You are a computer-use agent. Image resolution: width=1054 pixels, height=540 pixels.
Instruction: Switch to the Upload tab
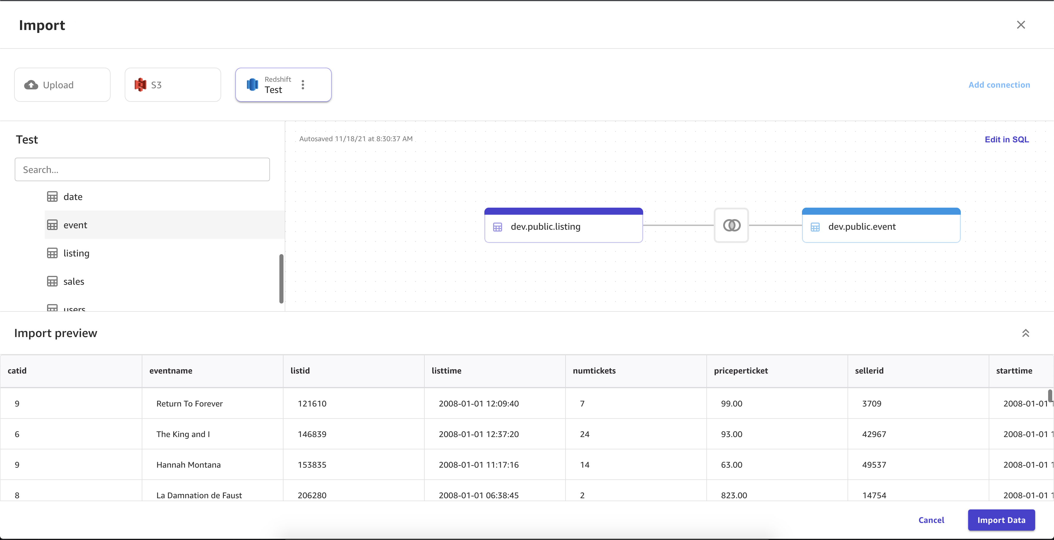point(63,84)
